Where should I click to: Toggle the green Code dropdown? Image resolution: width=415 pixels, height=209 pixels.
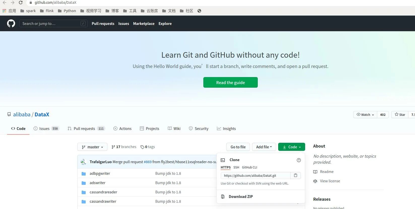pos(292,147)
